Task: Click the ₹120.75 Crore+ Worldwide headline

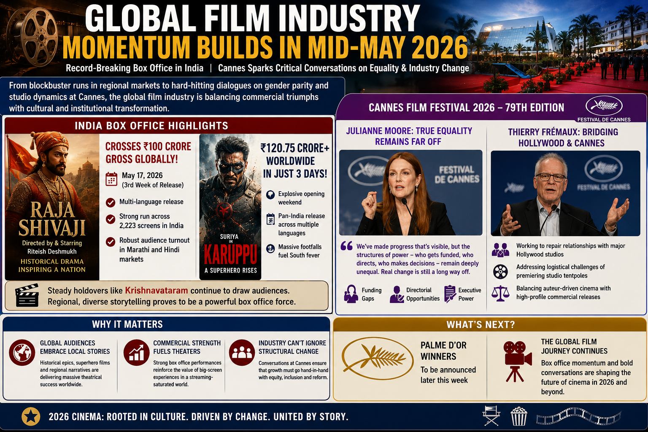Action: tap(295, 161)
